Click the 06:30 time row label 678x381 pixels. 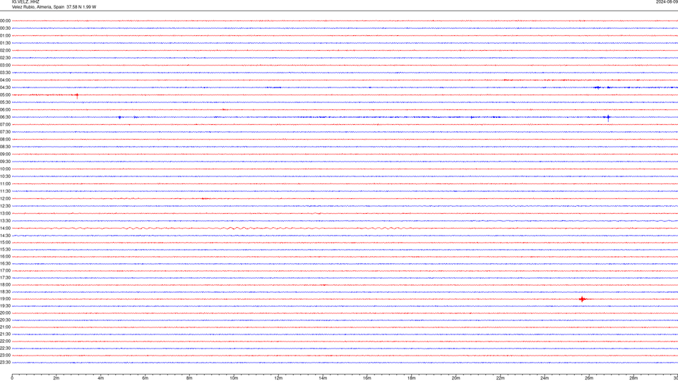click(5, 117)
